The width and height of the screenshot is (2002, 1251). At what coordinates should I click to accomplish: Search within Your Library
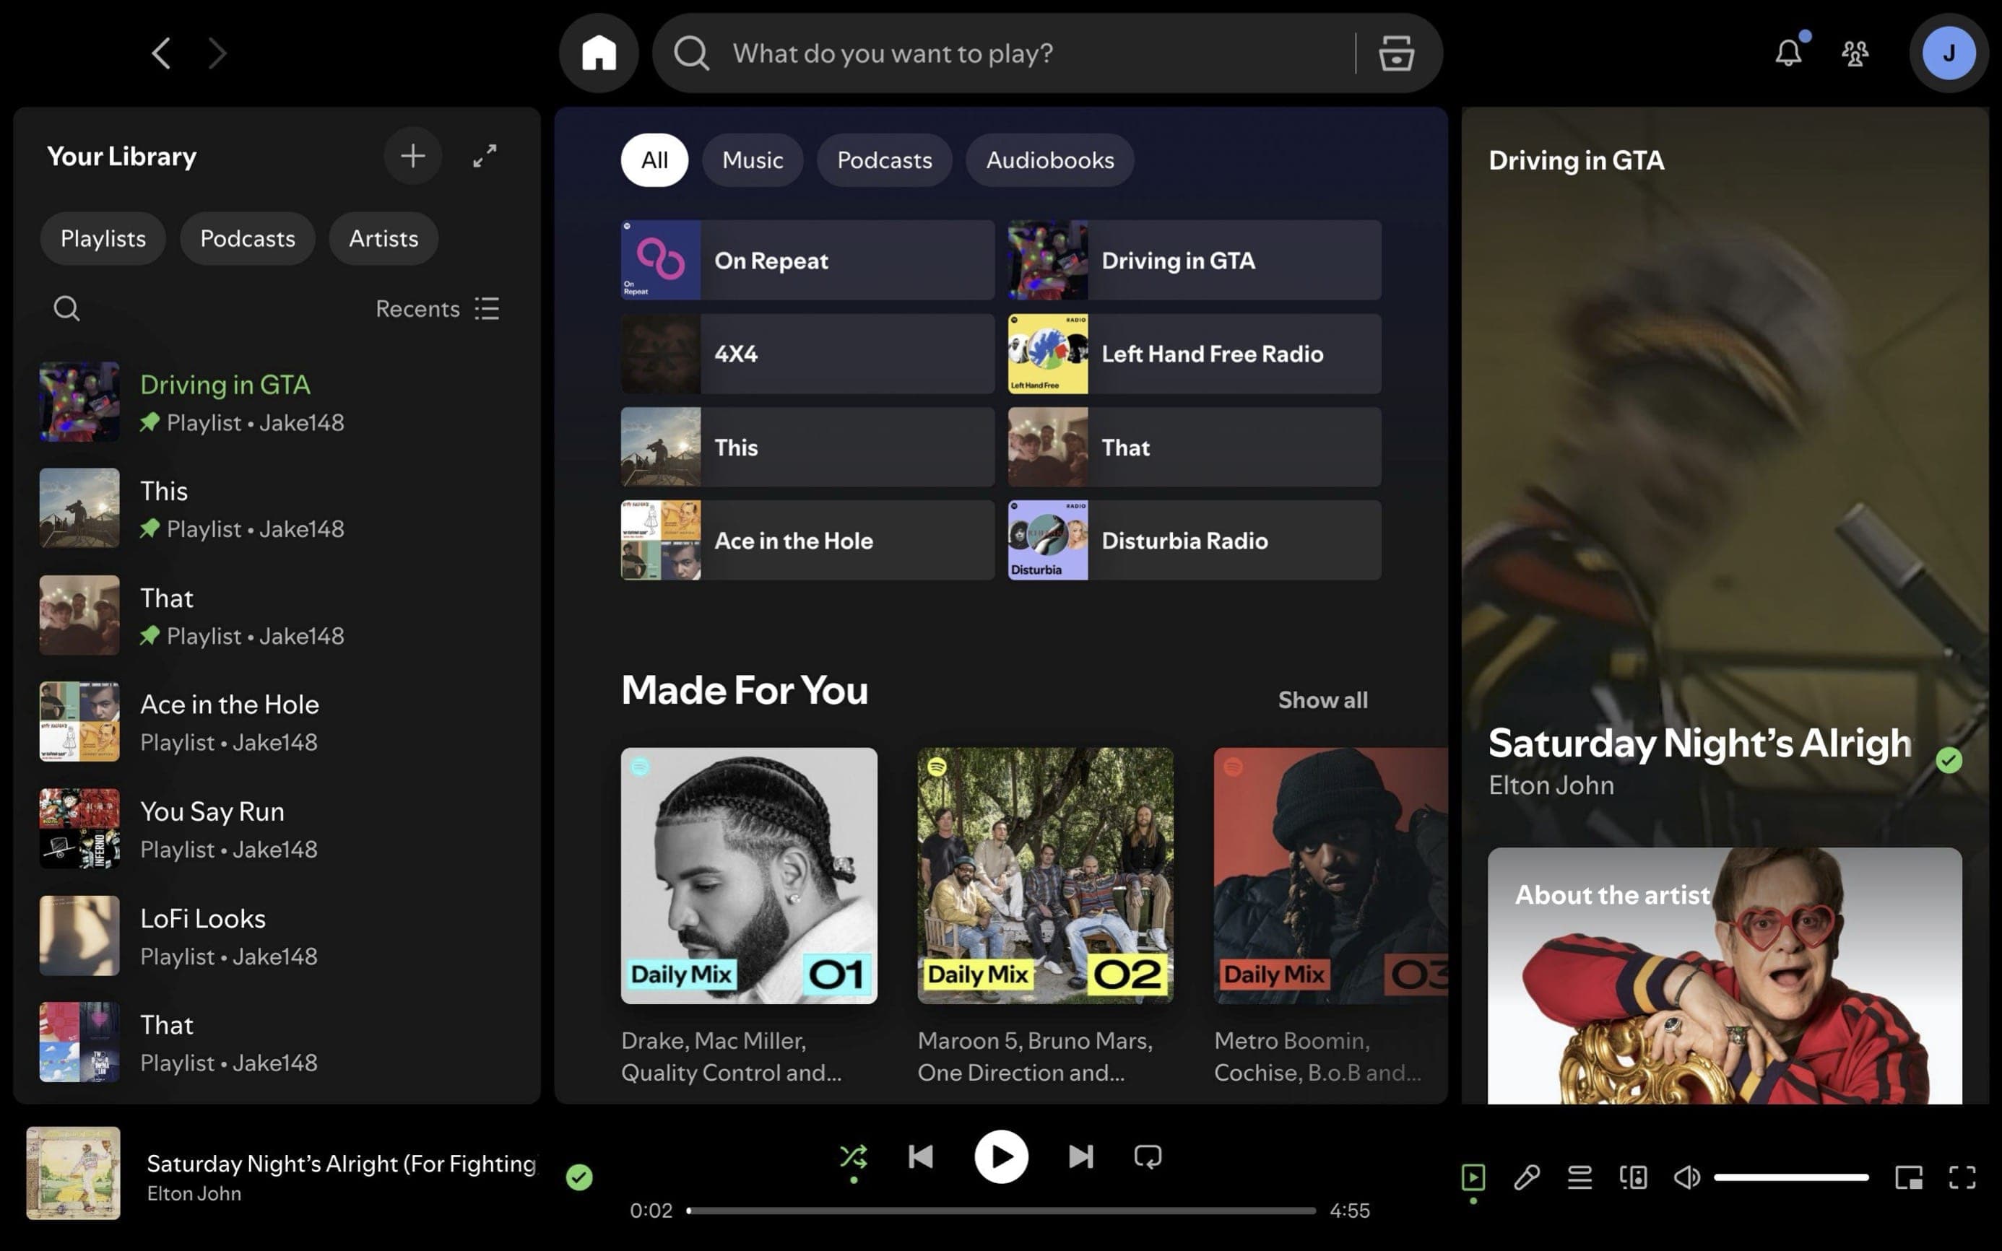[x=66, y=308]
